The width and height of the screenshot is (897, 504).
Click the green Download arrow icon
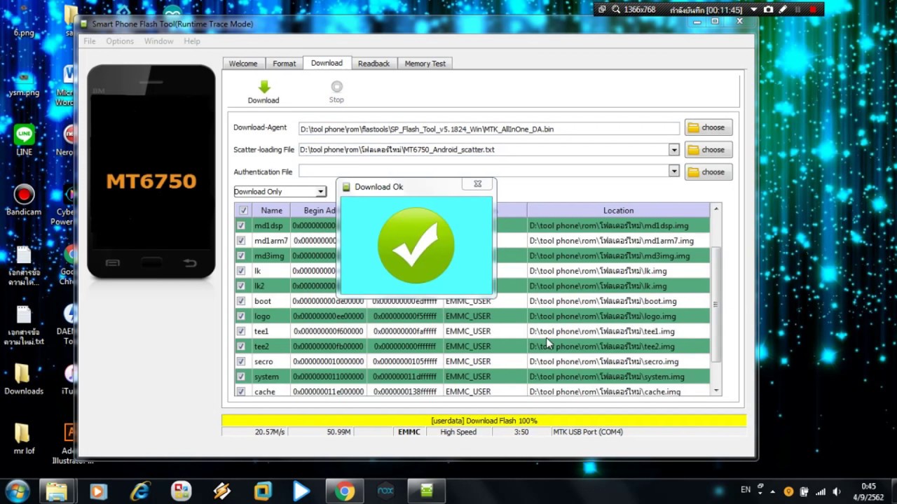tap(264, 87)
